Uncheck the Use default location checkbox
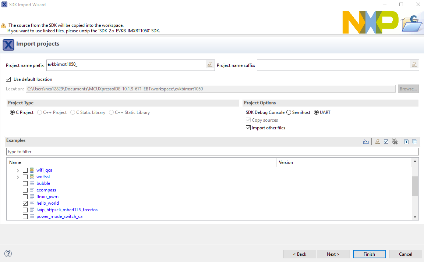The height and width of the screenshot is (262, 424). pyautogui.click(x=8, y=79)
